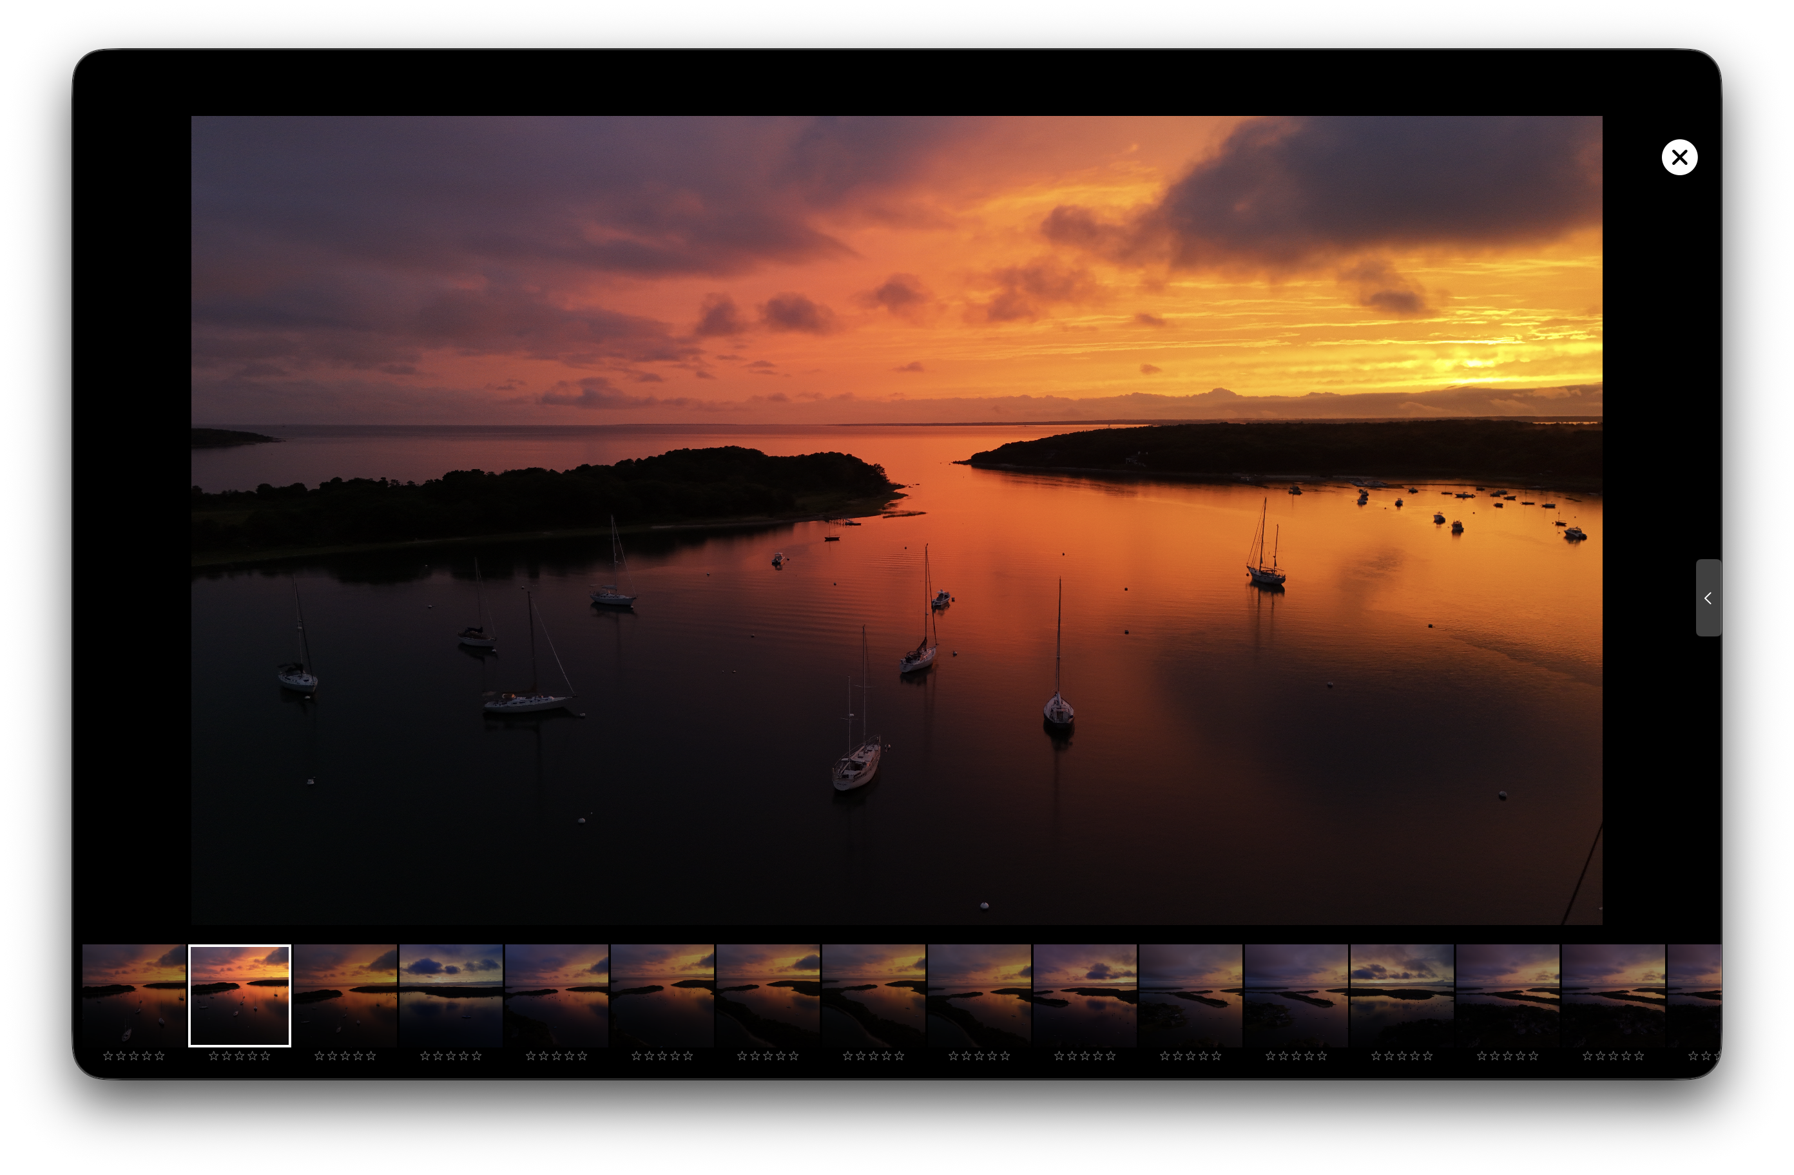Open the tenth thumbnail in the filmstrip
This screenshot has width=1794, height=1175.
[x=1085, y=995]
